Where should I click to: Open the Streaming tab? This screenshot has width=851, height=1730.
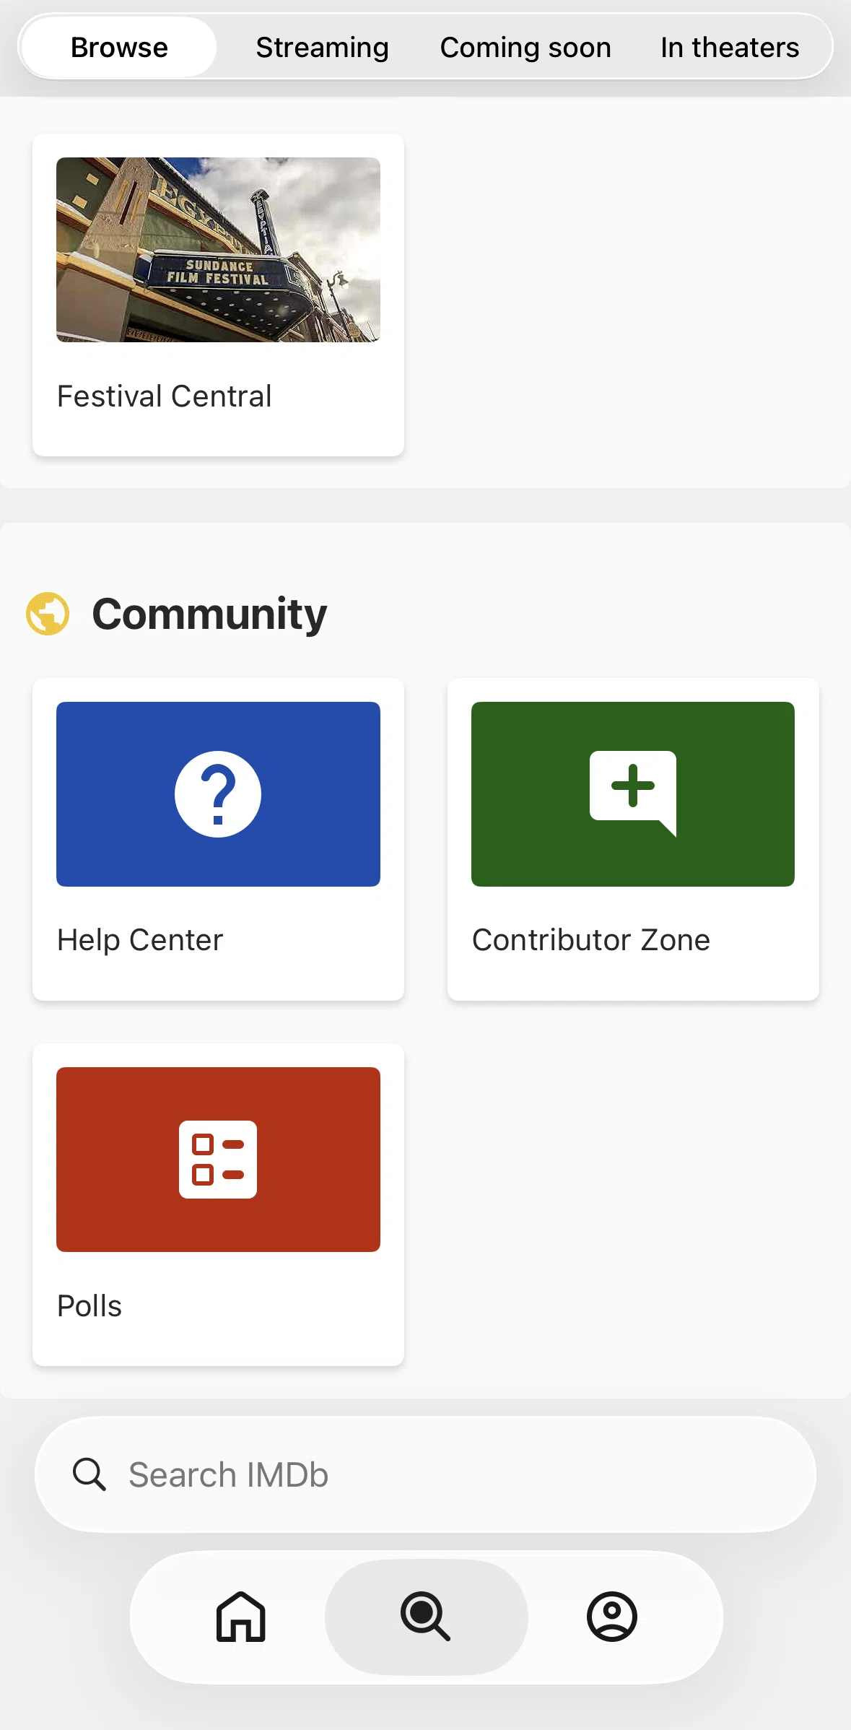(322, 48)
